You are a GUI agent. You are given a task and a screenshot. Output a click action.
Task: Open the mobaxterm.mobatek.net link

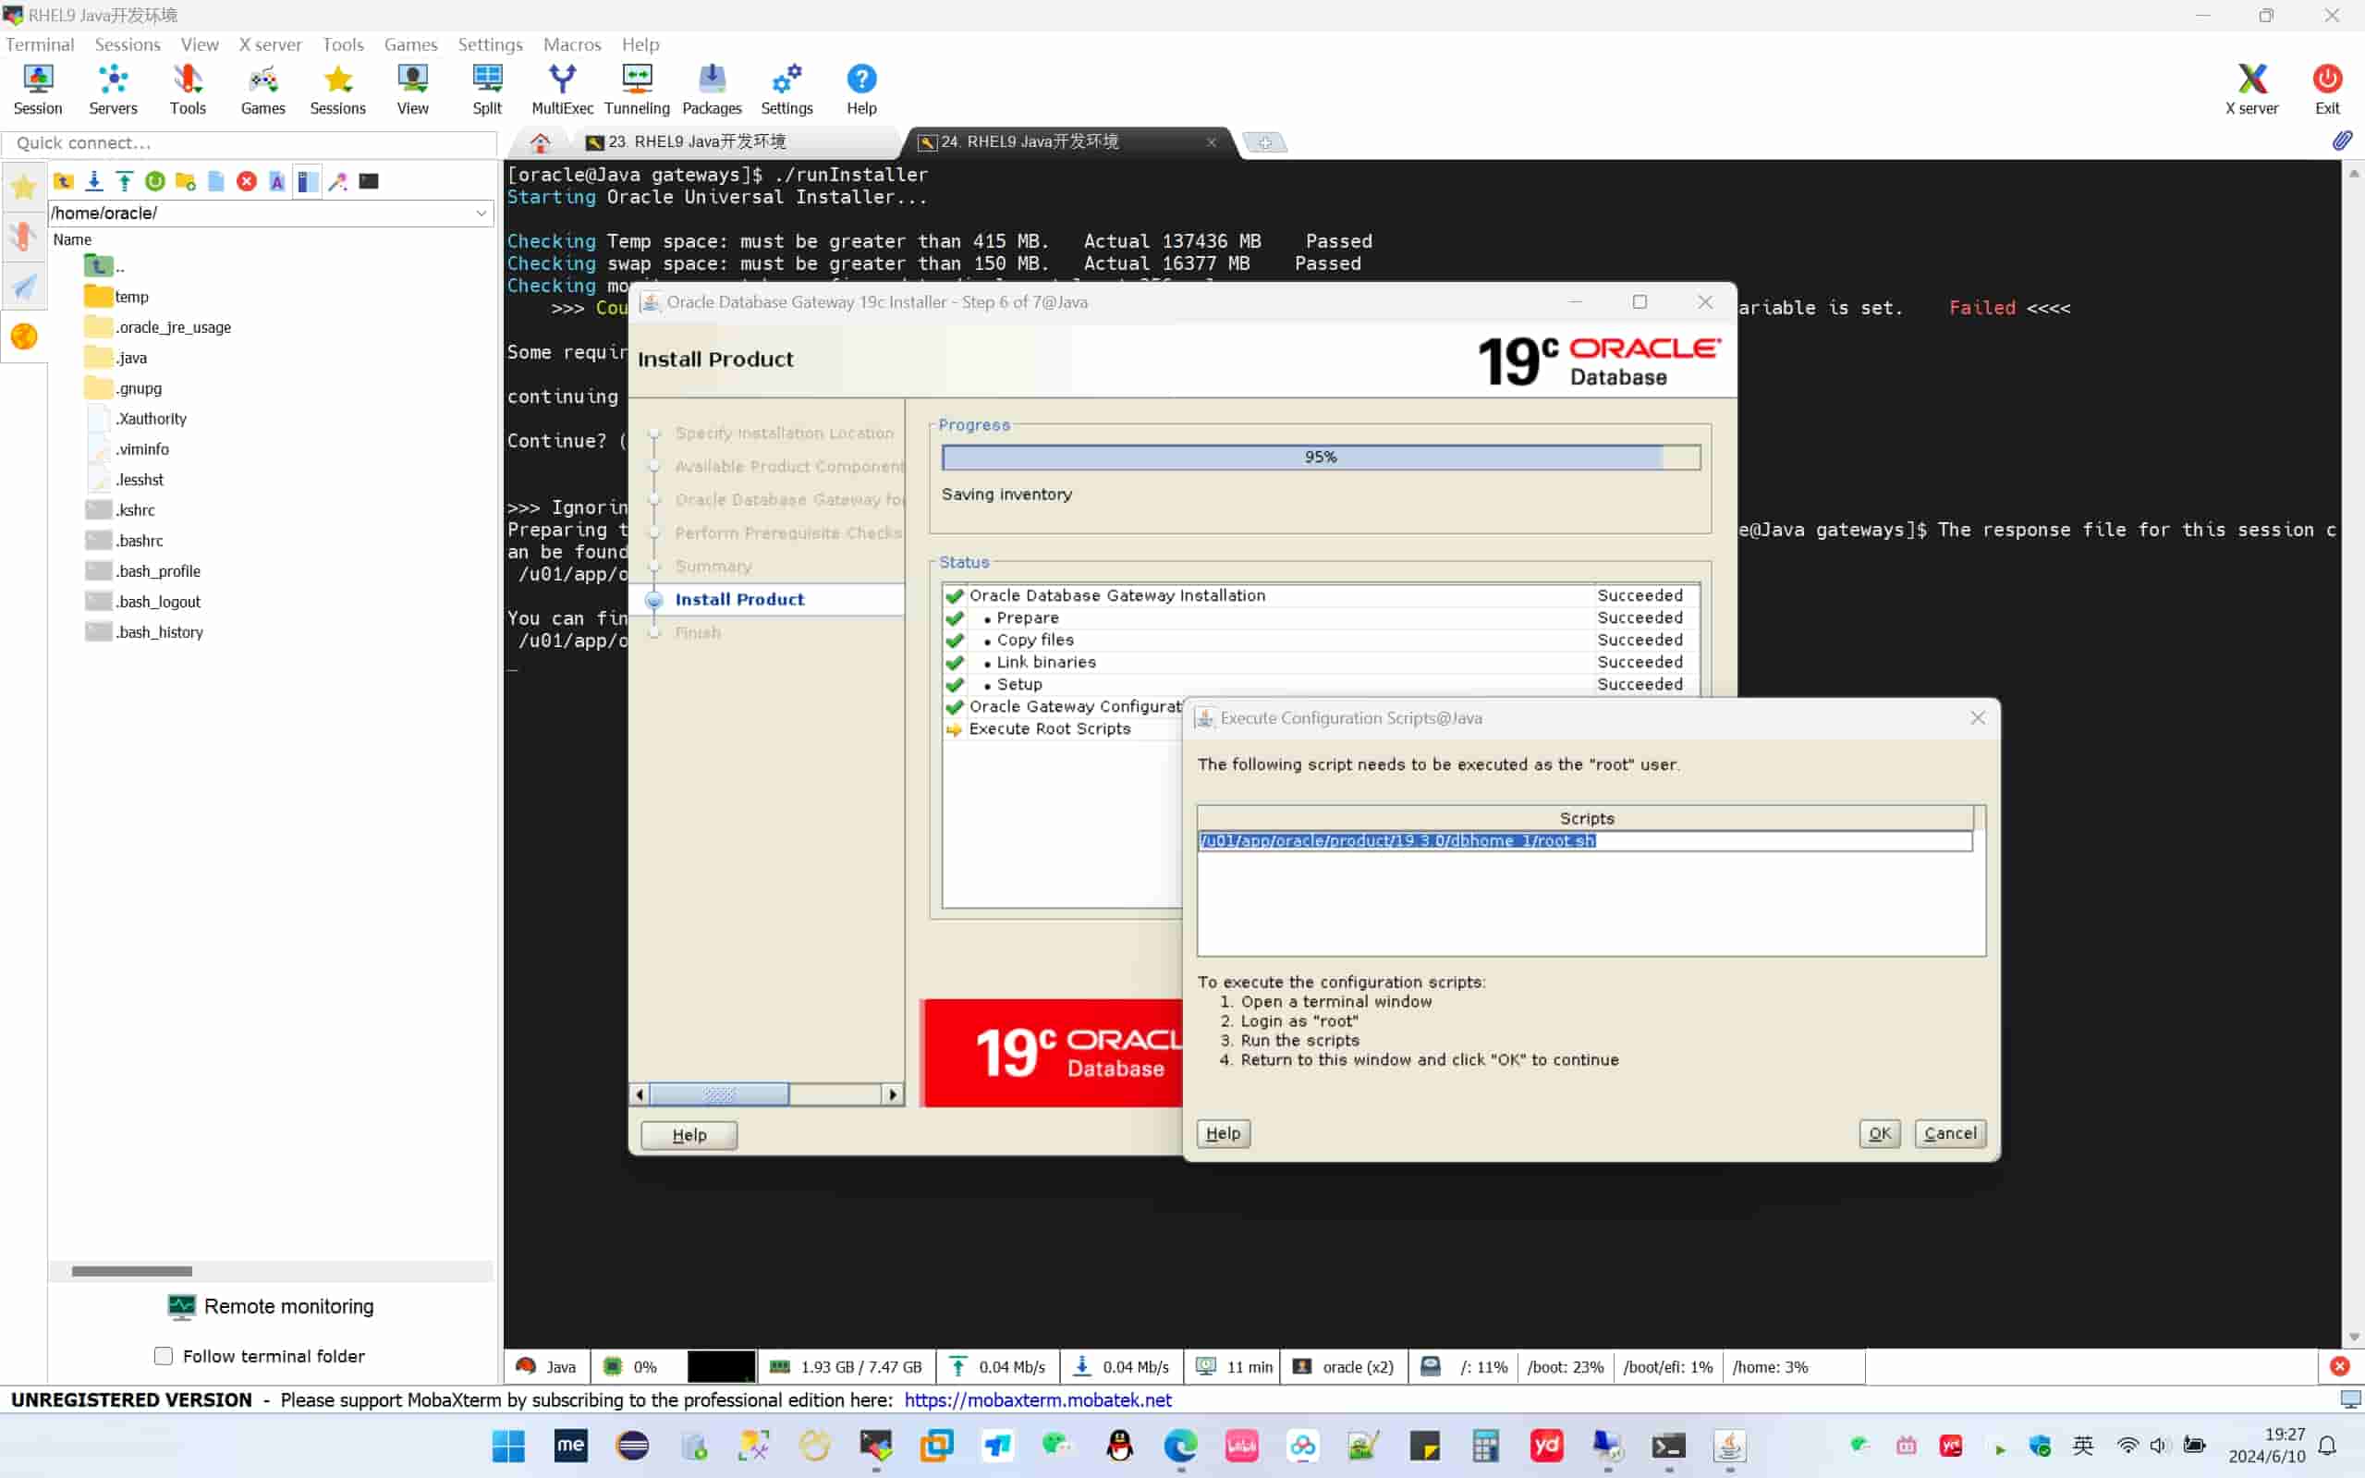point(1038,1399)
